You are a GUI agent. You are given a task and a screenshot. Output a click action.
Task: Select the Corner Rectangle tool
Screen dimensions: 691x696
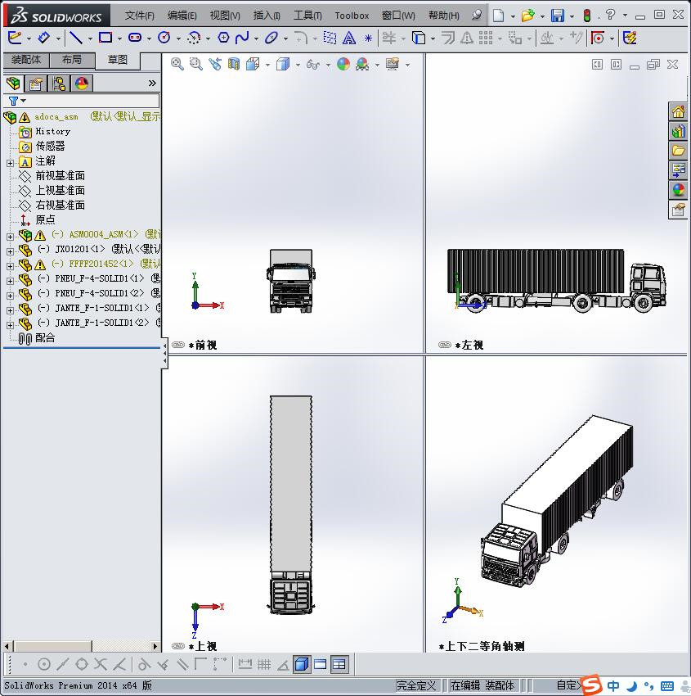pyautogui.click(x=105, y=38)
